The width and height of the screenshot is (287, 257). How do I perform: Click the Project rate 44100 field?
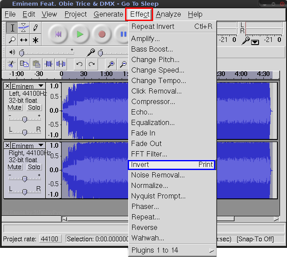coord(50,239)
